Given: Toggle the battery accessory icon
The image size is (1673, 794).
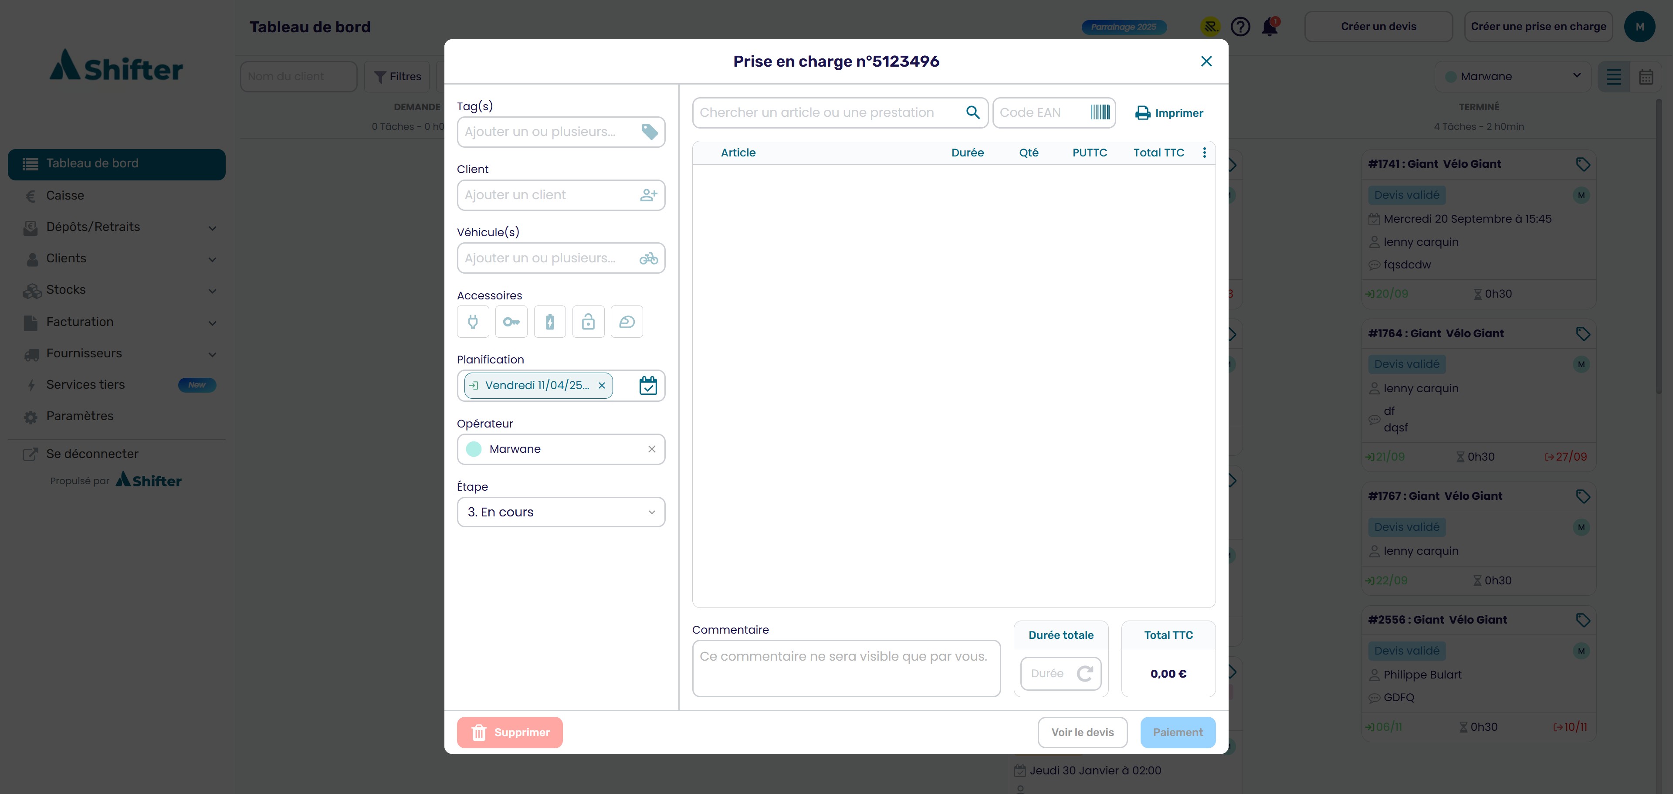Looking at the screenshot, I should click(549, 322).
